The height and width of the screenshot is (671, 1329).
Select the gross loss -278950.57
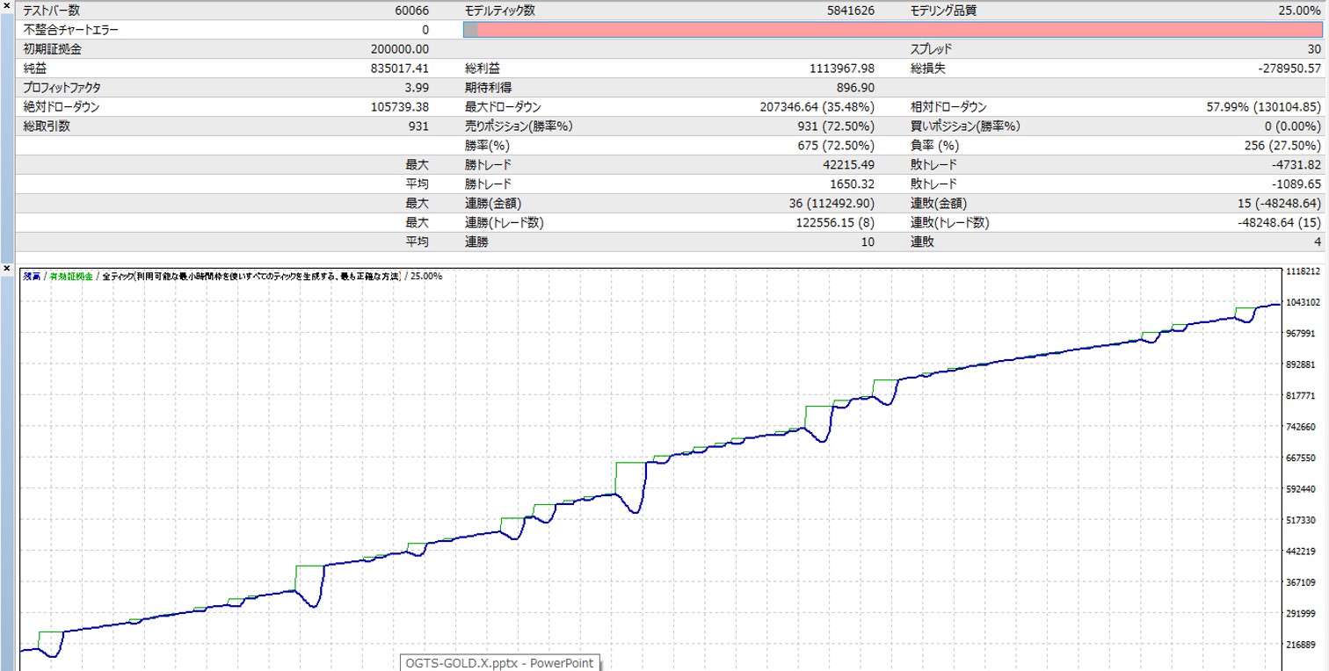(x=1289, y=69)
